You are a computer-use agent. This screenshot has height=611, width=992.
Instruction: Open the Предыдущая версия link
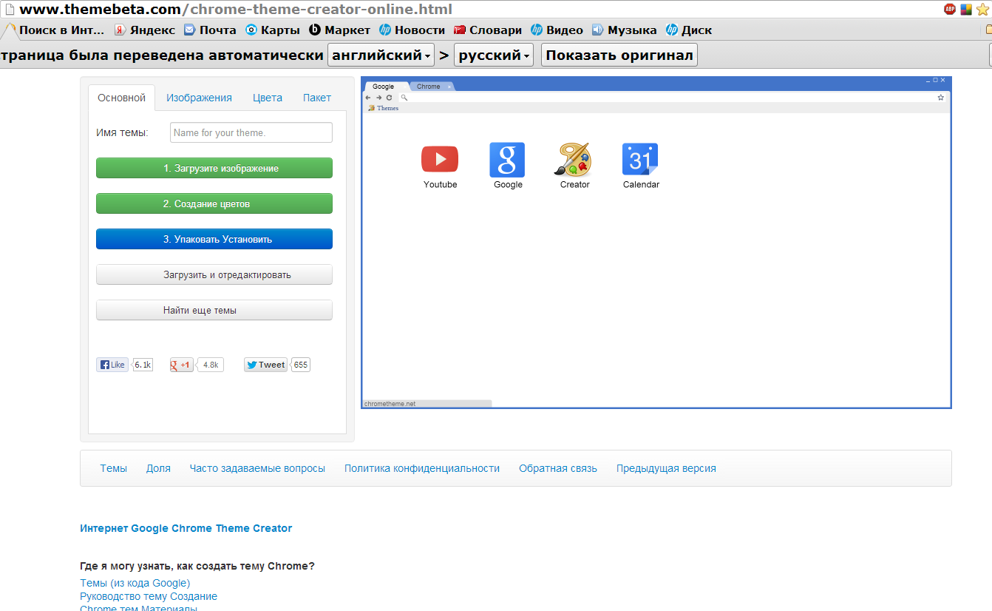[x=666, y=468]
